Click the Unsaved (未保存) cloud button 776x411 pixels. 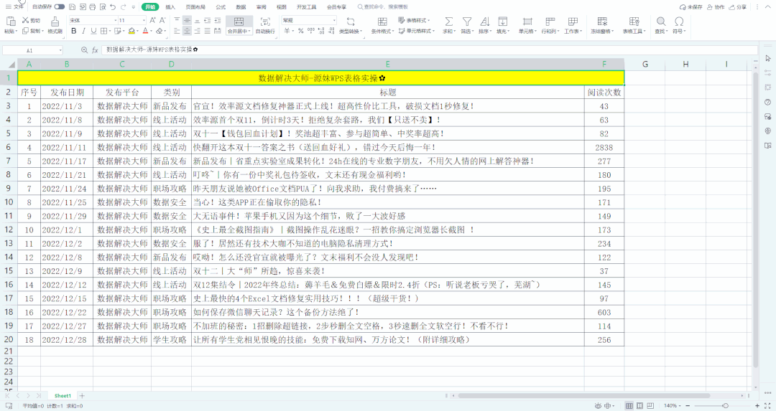(691, 7)
